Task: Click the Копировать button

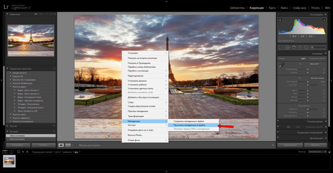Action: tap(18, 145)
